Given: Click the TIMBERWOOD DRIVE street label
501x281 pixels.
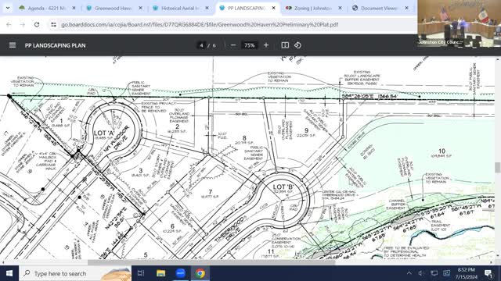Looking at the screenshot, I should pos(232,230).
